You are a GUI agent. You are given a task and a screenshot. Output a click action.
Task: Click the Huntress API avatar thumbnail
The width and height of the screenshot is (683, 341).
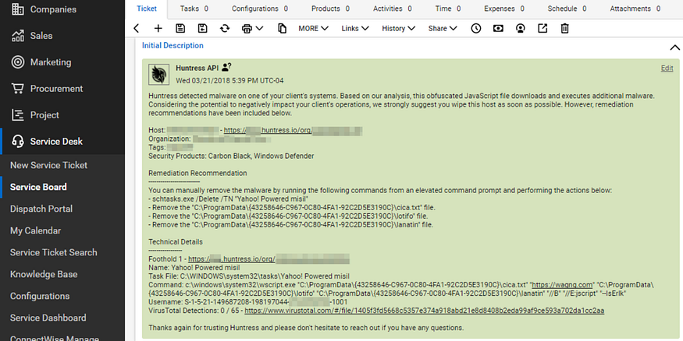click(158, 74)
